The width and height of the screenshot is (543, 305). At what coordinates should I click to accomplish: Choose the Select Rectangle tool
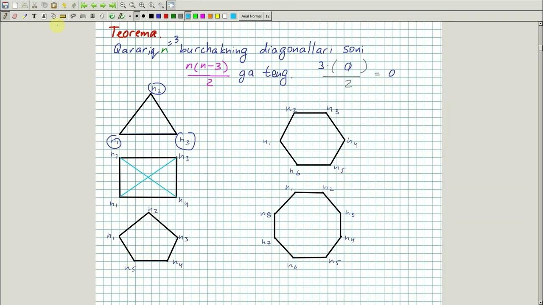tap(83, 16)
